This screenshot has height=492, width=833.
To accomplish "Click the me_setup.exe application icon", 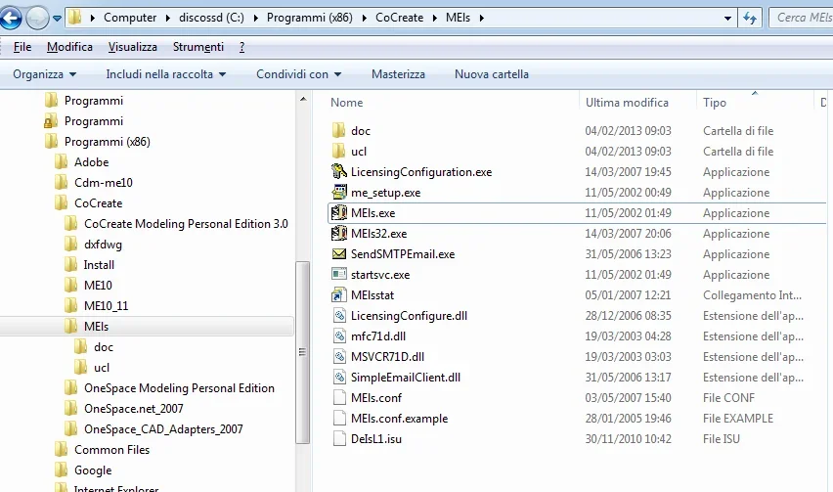I will 339,193.
